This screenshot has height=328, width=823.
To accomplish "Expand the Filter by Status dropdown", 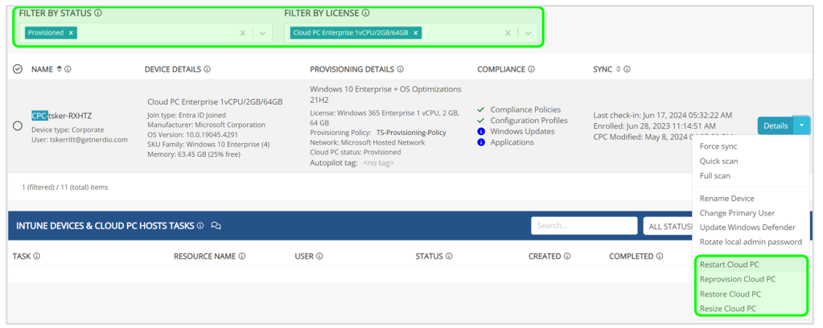I will click(x=262, y=33).
